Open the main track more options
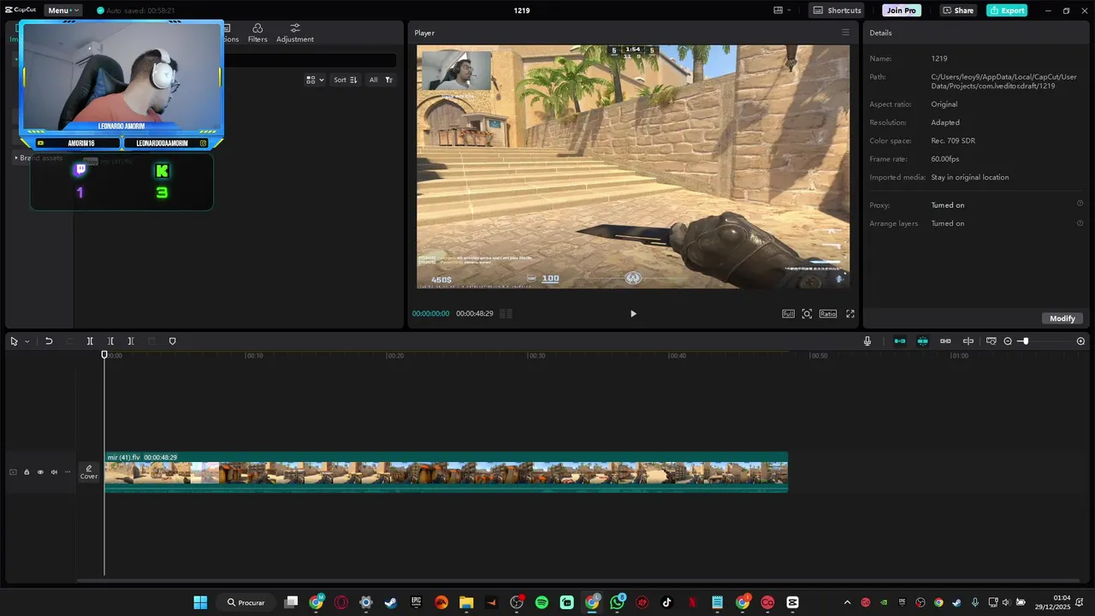This screenshot has height=616, width=1095. tap(68, 472)
